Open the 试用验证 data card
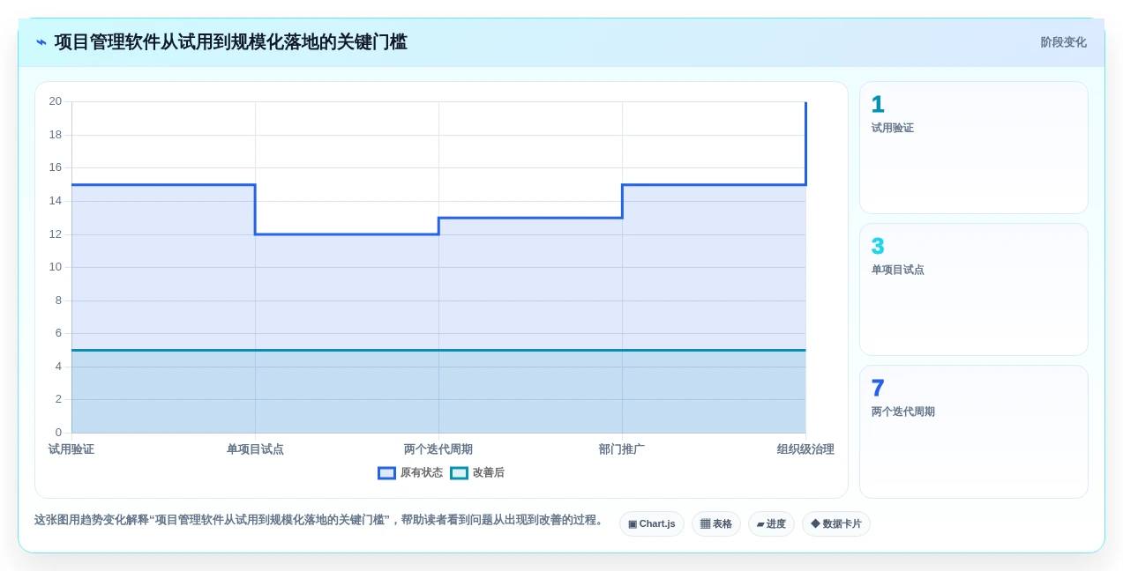This screenshot has width=1123, height=571. [974, 148]
